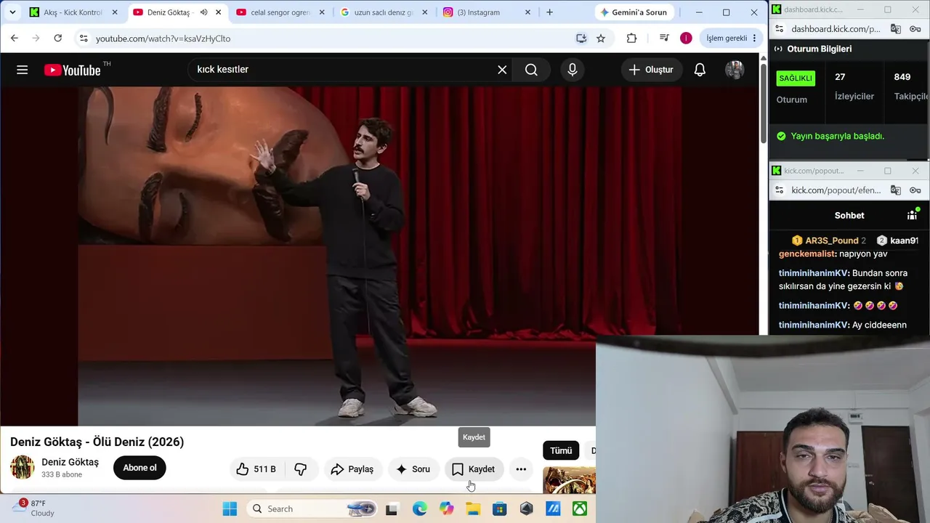Image resolution: width=930 pixels, height=523 pixels.
Task: Mute the Deniz Göktaş tab audio
Action: 203,12
